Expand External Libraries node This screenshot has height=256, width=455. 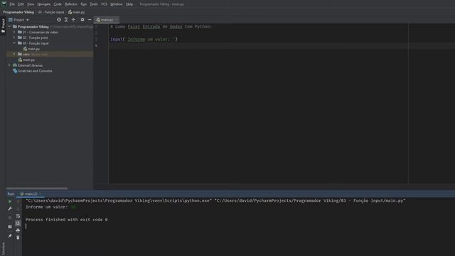click(x=9, y=65)
